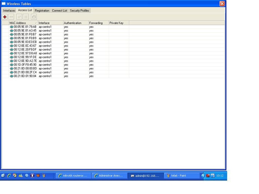Click Authentication yes in the 00:1D:0F:F8:45:90 row

[66, 65]
